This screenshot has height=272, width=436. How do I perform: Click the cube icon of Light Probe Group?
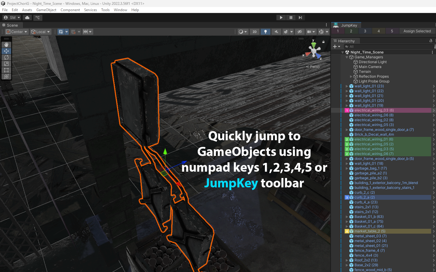[356, 81]
